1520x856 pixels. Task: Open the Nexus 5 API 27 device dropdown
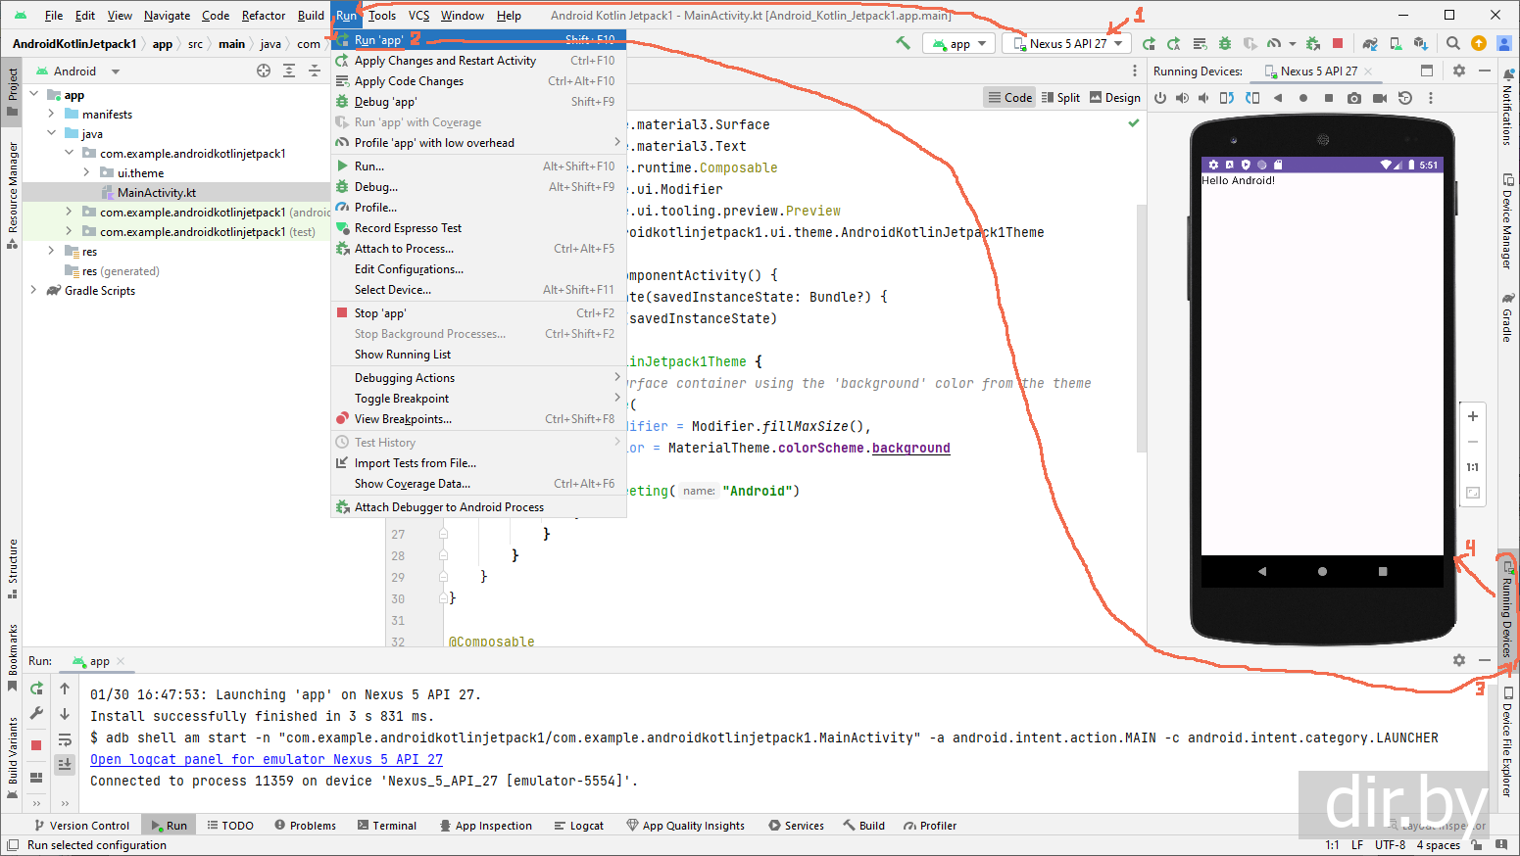point(1066,43)
